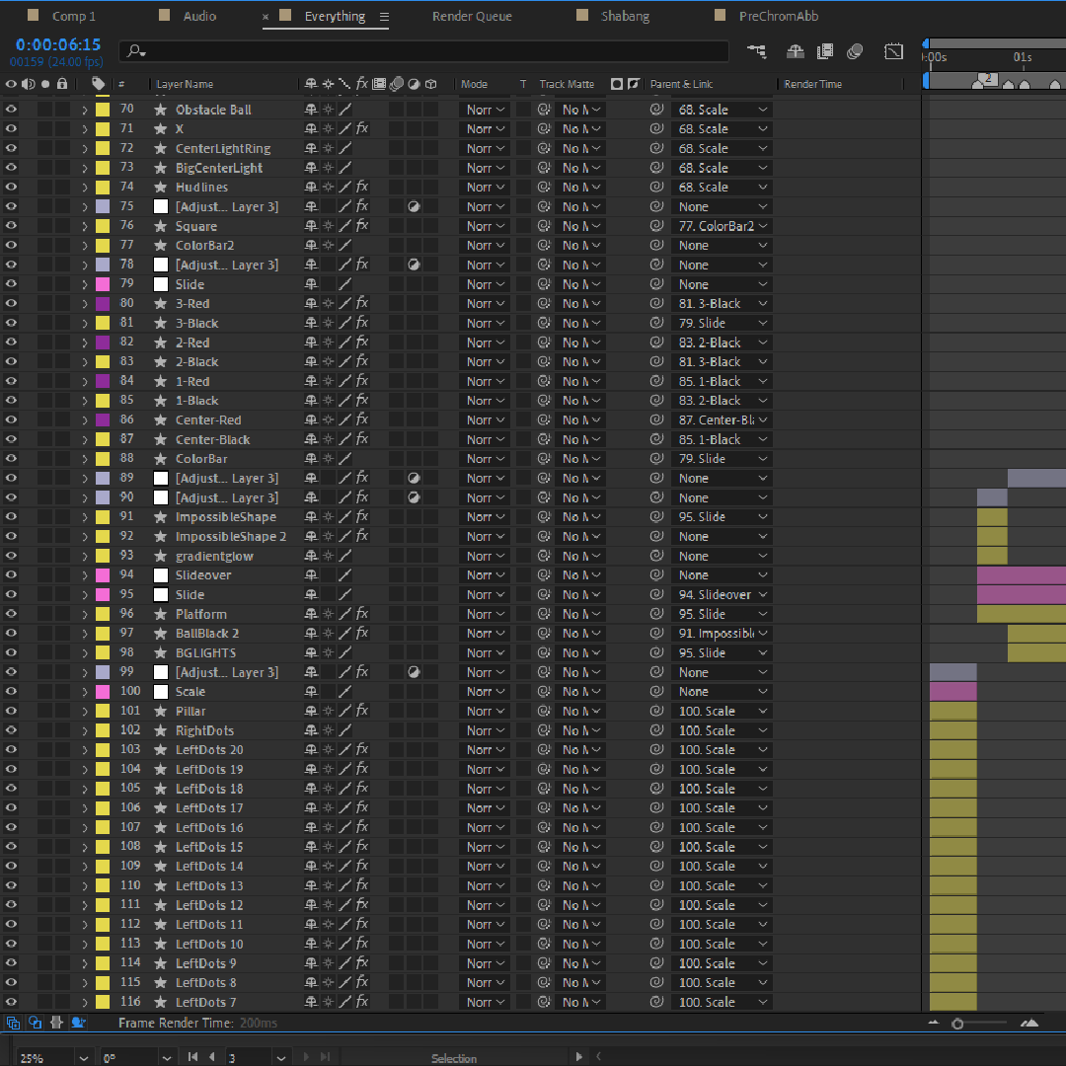
Task: Toggle the Render Time pane icon
Action: [x=78, y=1023]
